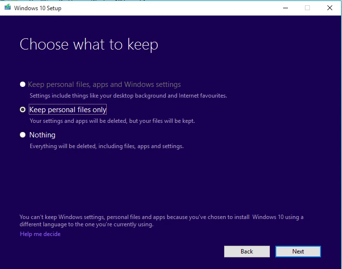The image size is (342, 269).
Task: Go back with the Back button
Action: (x=247, y=252)
